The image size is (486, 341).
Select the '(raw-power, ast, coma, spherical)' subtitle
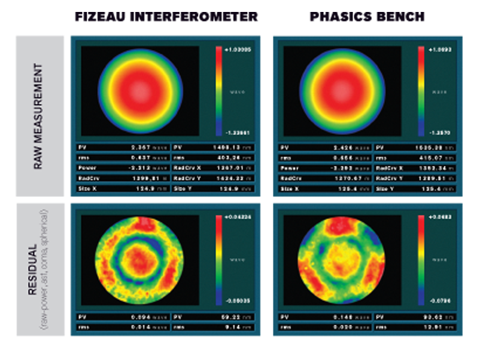point(45,269)
